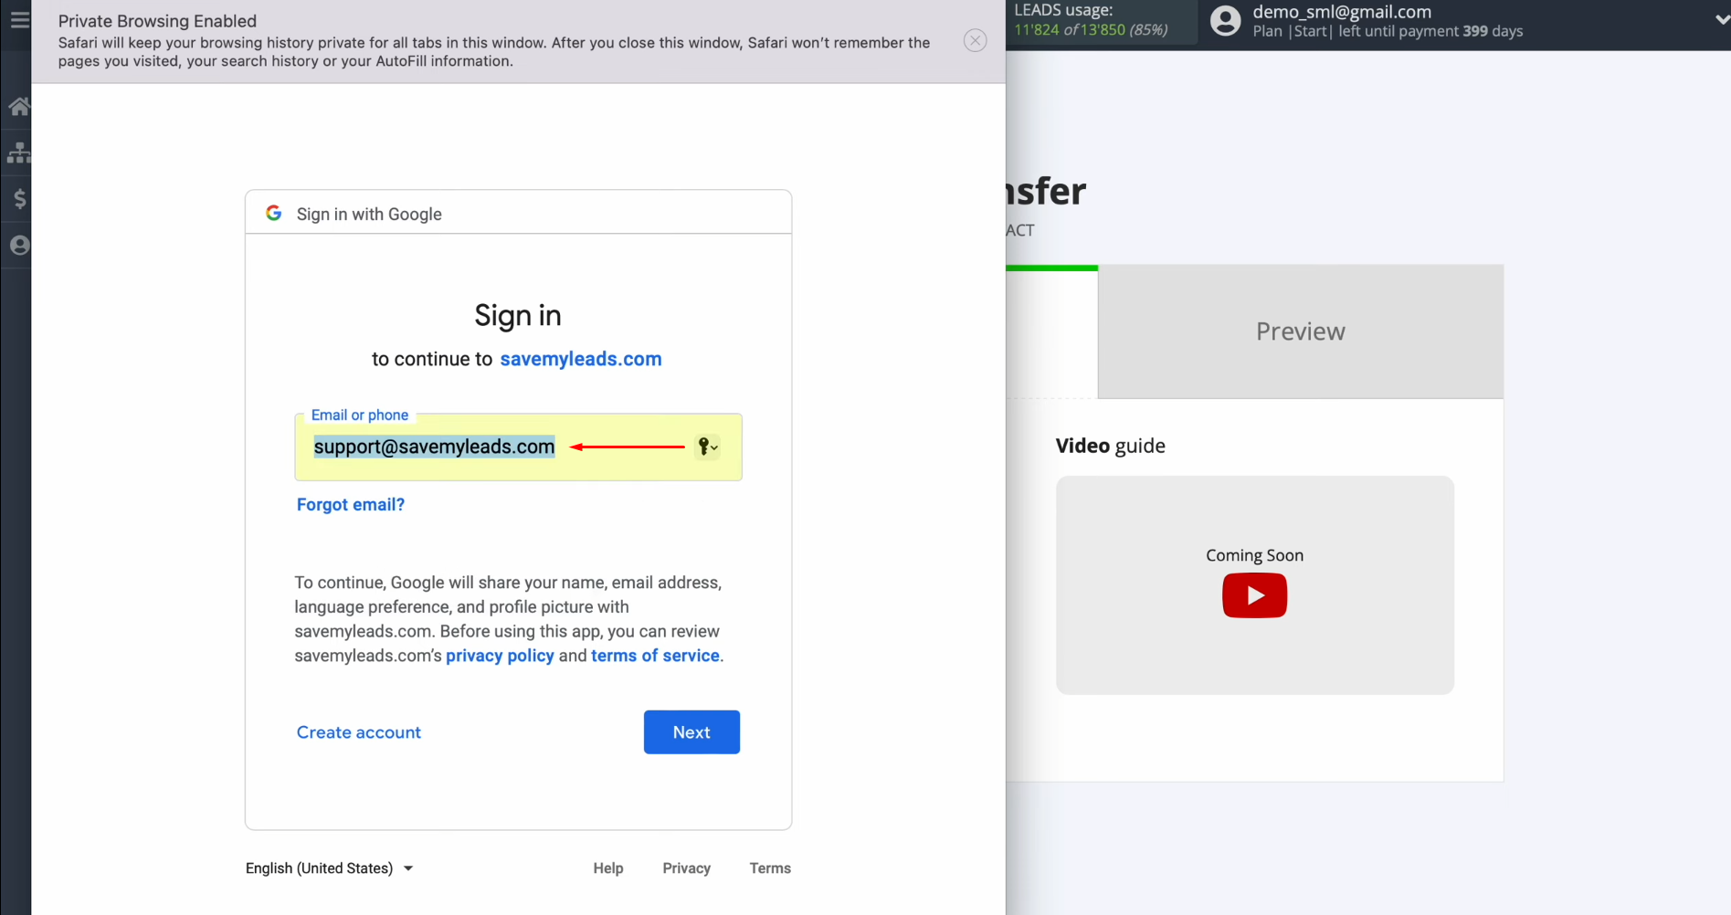This screenshot has width=1731, height=915.
Task: Click the Email or phone field
Action: (x=518, y=447)
